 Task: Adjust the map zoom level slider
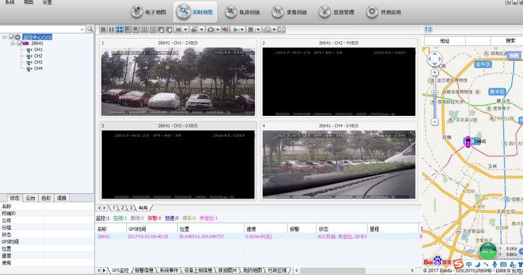pos(435,92)
